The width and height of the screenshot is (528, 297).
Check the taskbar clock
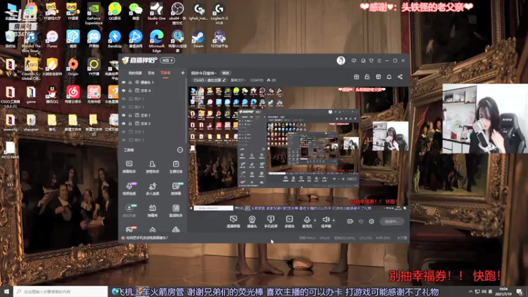(x=503, y=291)
